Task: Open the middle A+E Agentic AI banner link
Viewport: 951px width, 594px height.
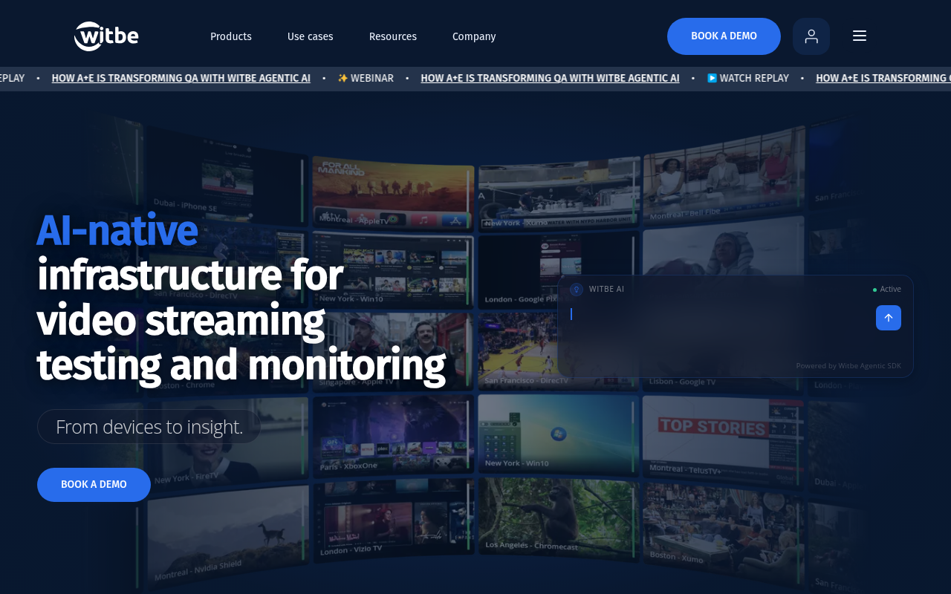Action: click(550, 78)
